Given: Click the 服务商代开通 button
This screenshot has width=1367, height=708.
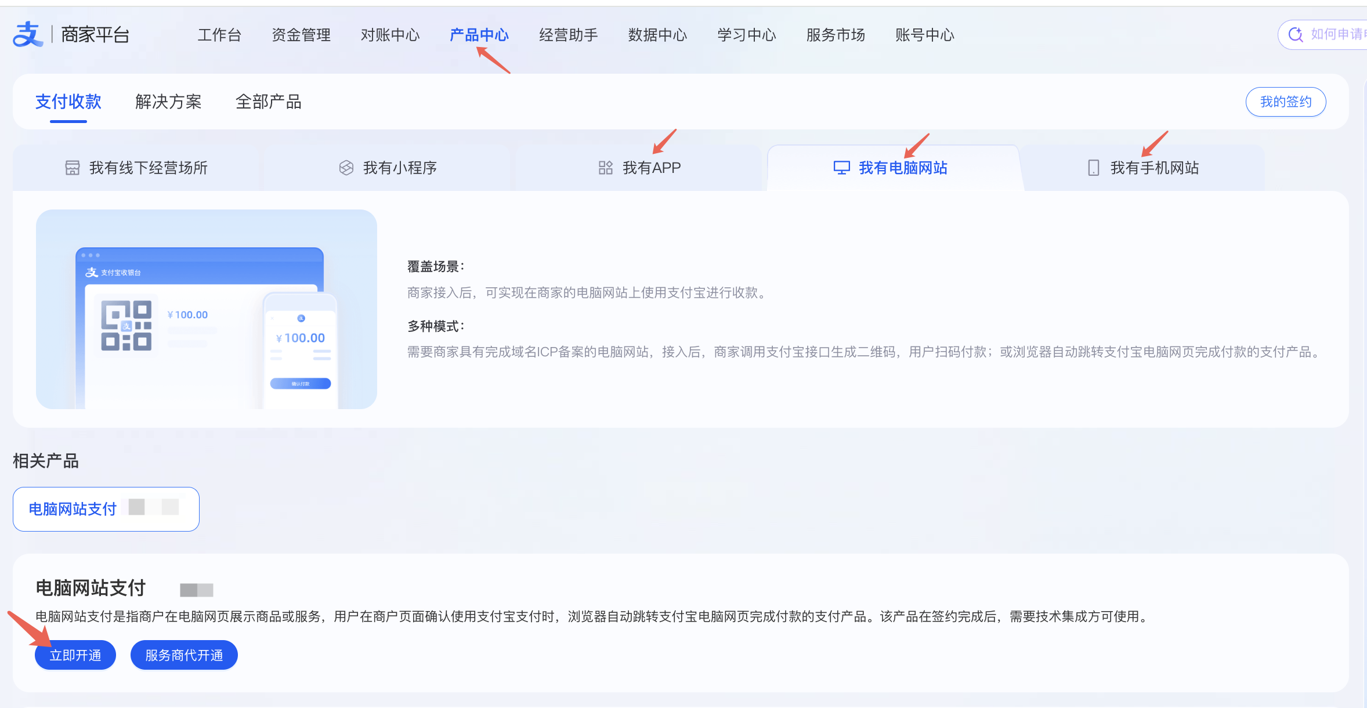Looking at the screenshot, I should 184,655.
